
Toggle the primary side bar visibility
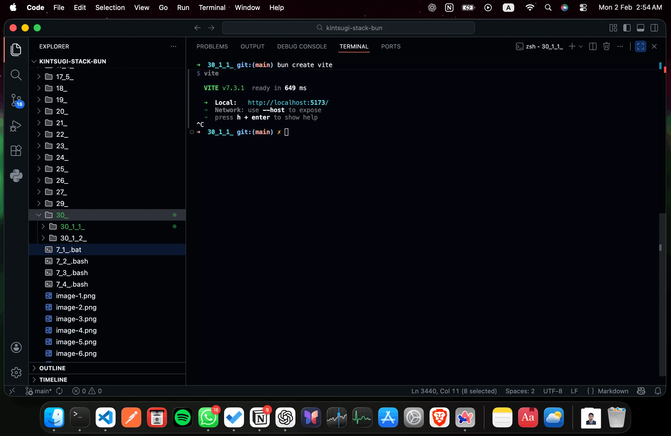pyautogui.click(x=626, y=28)
